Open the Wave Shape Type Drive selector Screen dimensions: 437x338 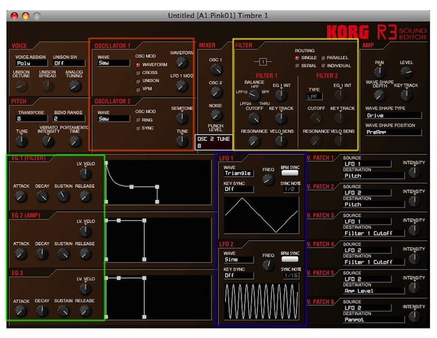393,116
